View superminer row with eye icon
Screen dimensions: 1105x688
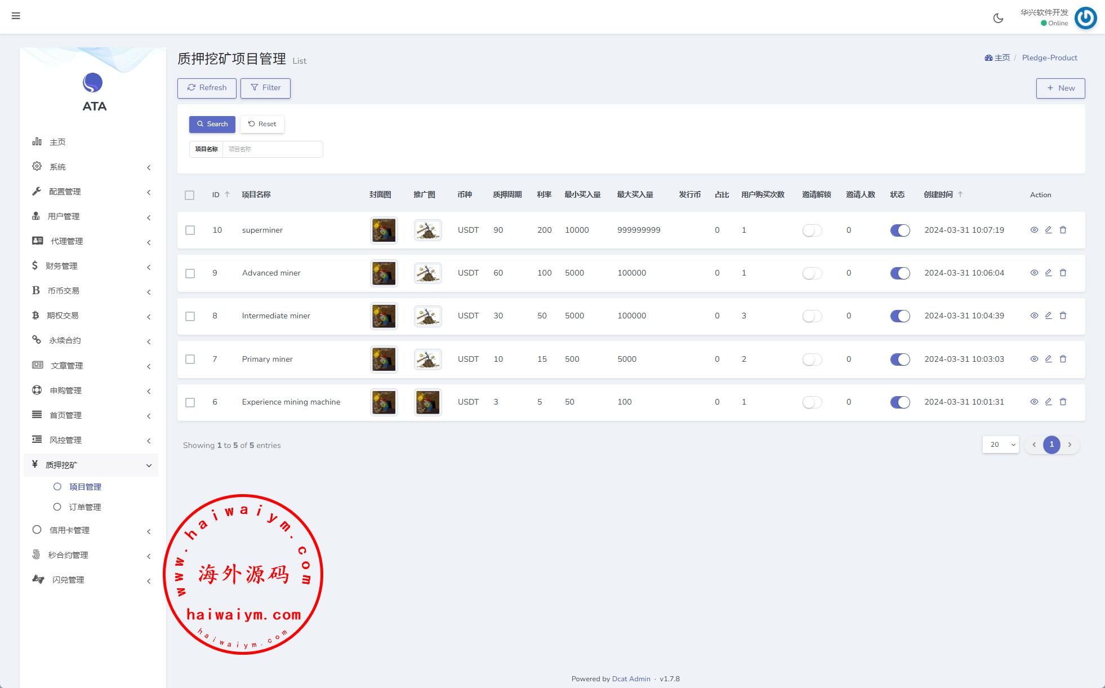[1034, 230]
